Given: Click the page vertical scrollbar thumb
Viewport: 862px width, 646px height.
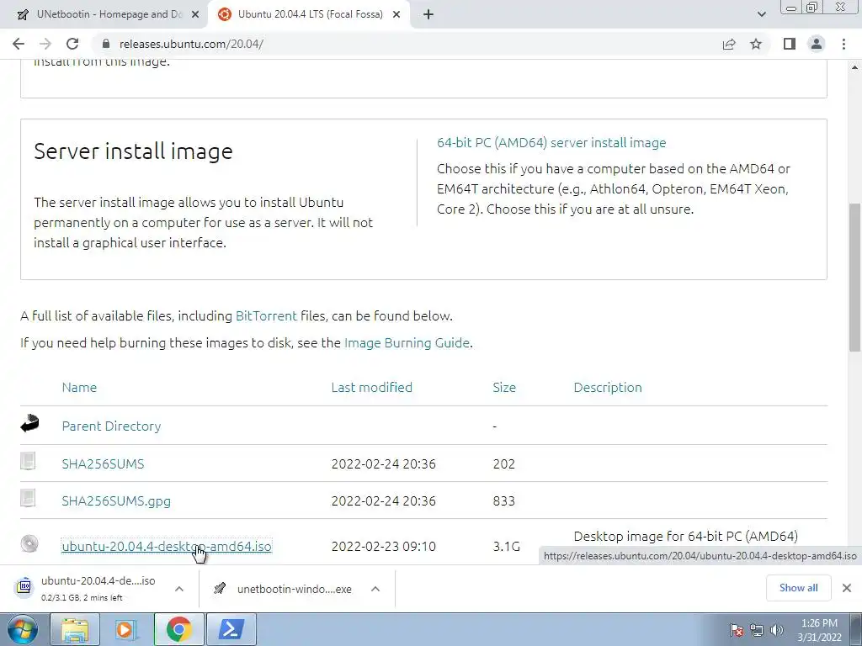Looking at the screenshot, I should [855, 278].
